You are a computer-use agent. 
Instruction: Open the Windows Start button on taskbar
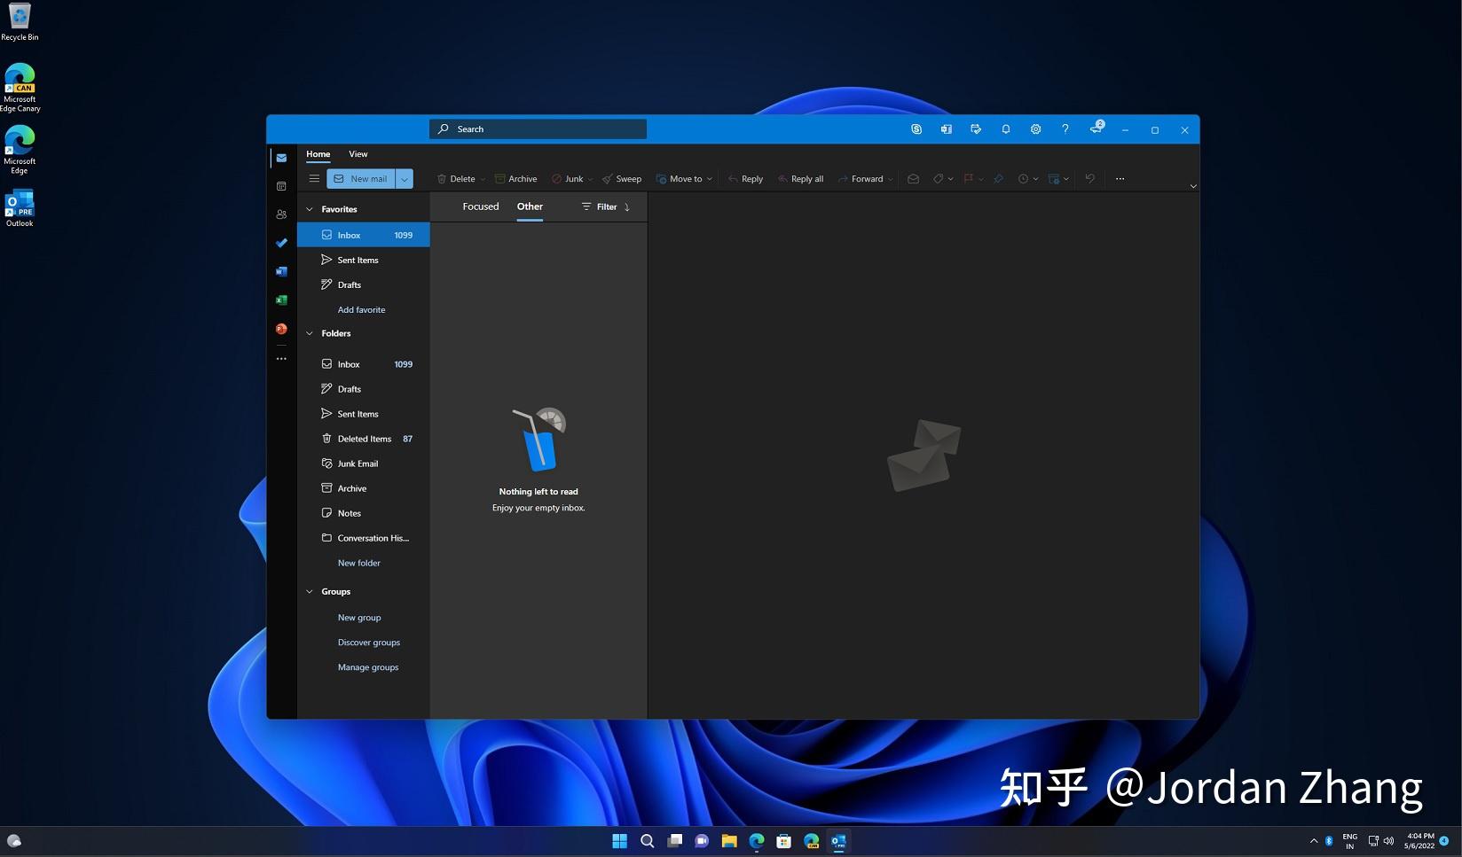[x=619, y=841]
